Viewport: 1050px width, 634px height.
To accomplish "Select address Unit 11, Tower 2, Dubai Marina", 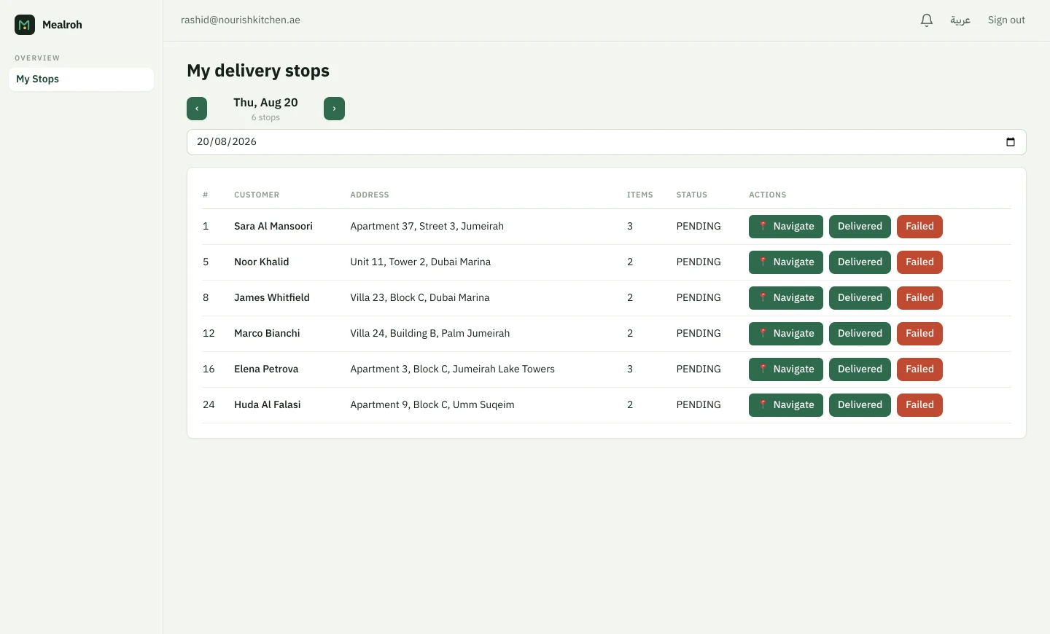I will click(x=421, y=262).
